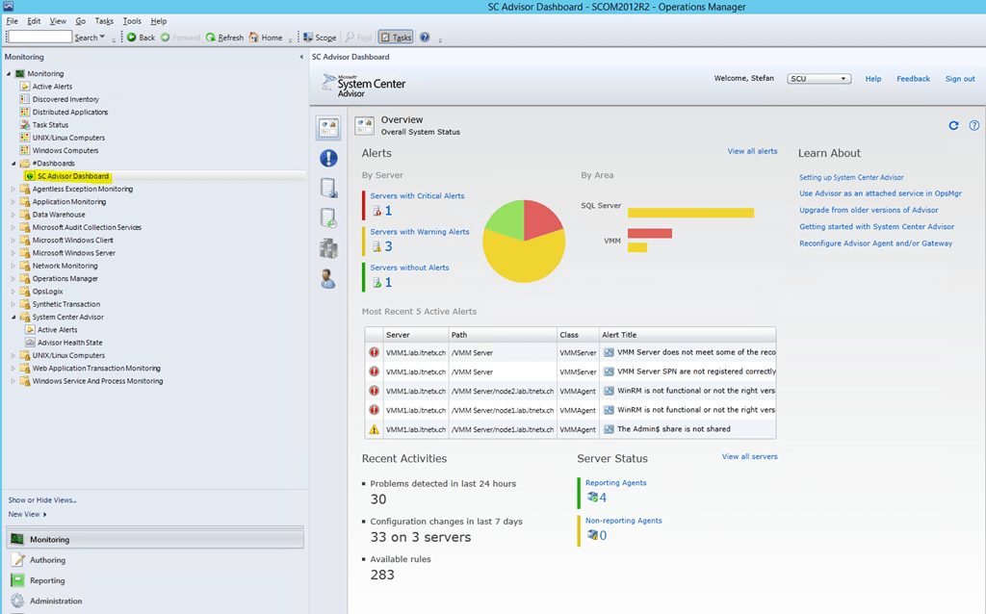Viewport: 986px width, 614px height.
Task: Select Task Status view
Action: click(x=50, y=124)
